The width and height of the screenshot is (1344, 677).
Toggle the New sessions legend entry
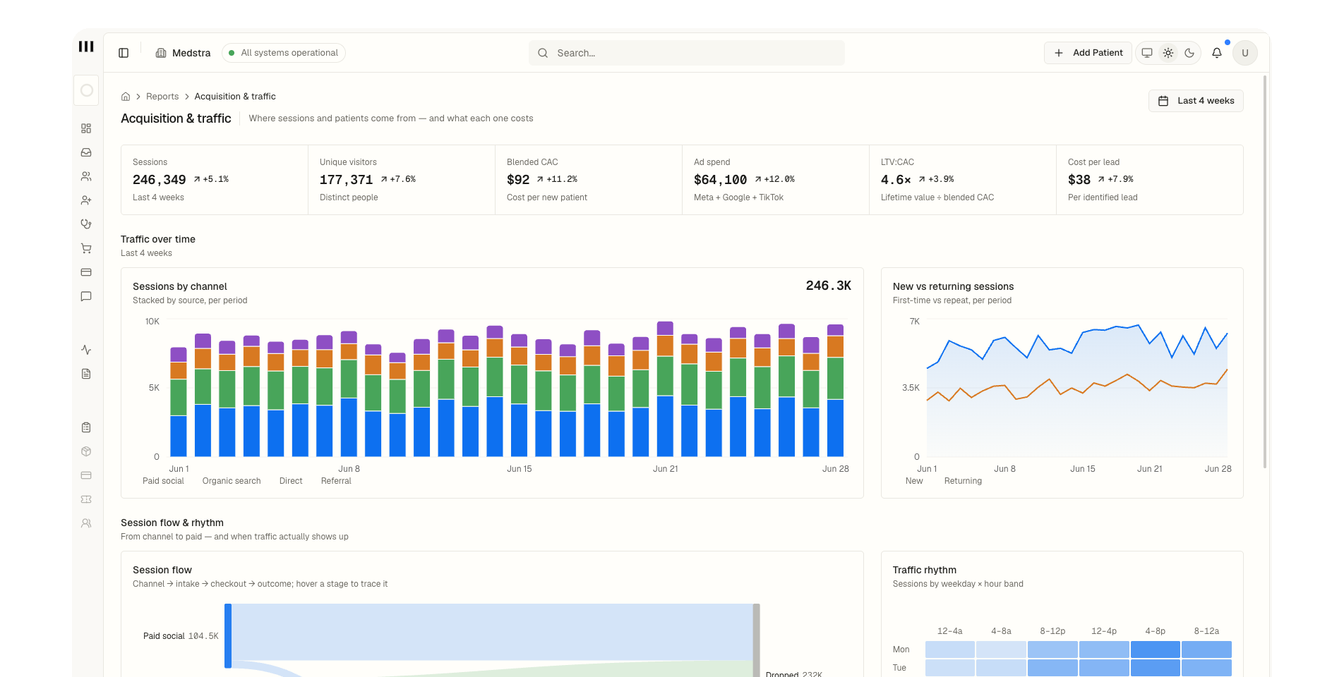point(914,481)
